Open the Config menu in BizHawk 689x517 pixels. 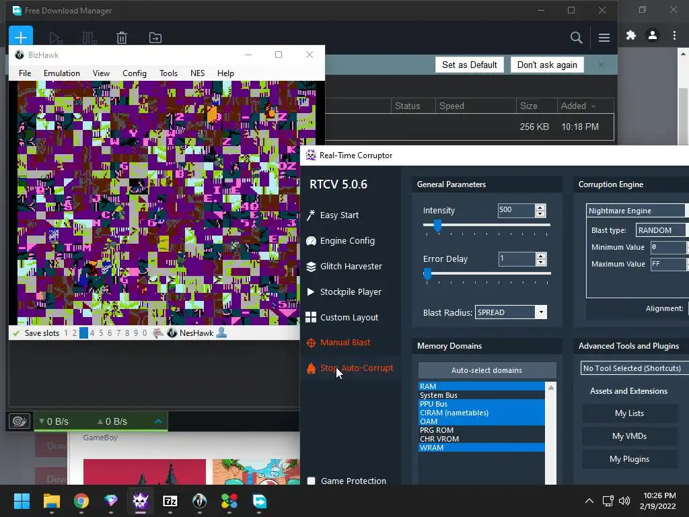coord(135,73)
